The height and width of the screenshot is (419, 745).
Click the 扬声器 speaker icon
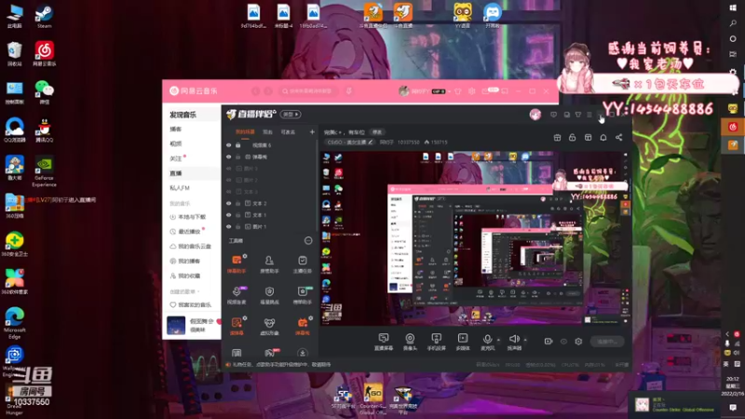tap(514, 339)
